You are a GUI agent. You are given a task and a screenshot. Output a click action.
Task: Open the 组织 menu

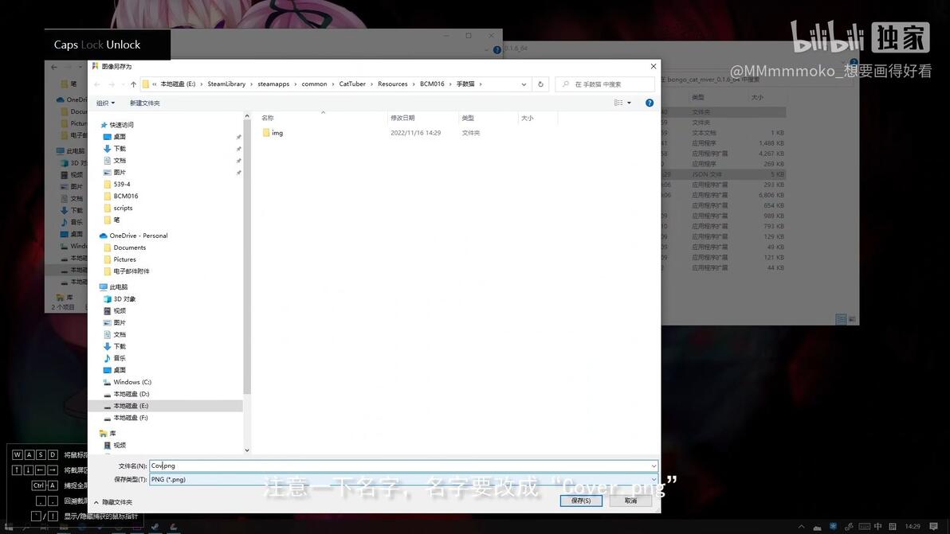(105, 103)
